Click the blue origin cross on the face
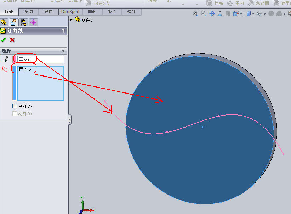This screenshot has height=214, width=291. tap(203, 127)
